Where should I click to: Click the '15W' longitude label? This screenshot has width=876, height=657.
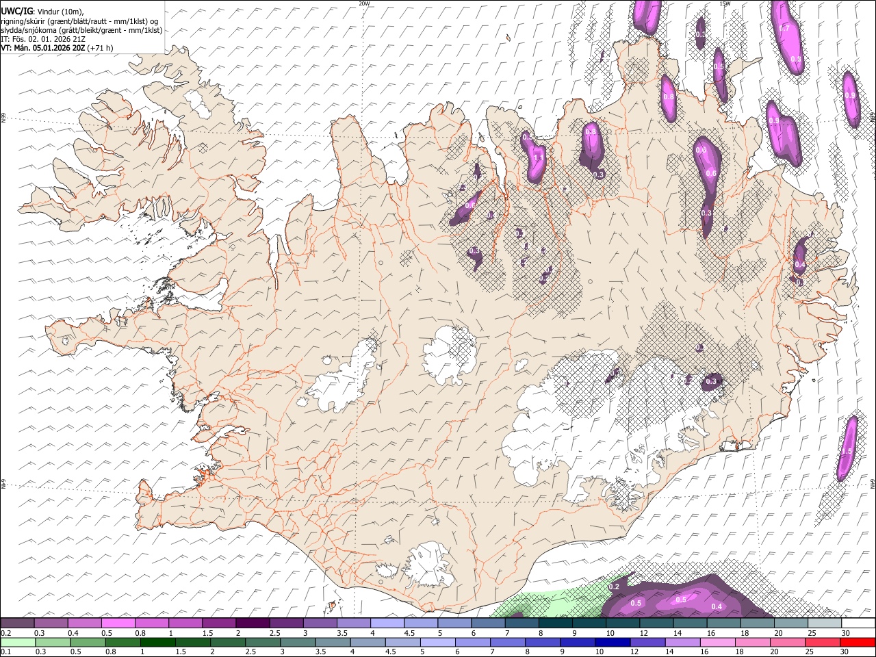coord(725,3)
